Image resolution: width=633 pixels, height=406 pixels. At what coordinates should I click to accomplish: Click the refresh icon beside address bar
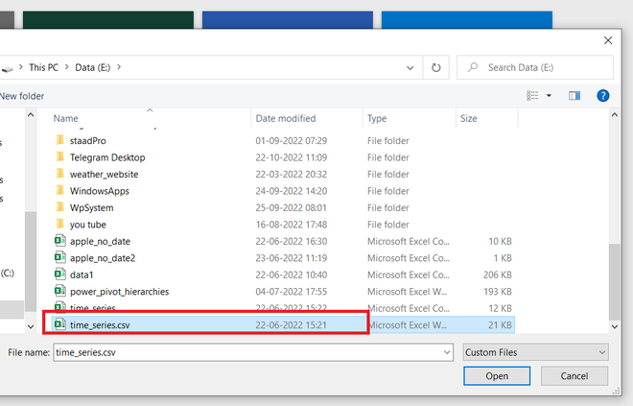pyautogui.click(x=436, y=67)
